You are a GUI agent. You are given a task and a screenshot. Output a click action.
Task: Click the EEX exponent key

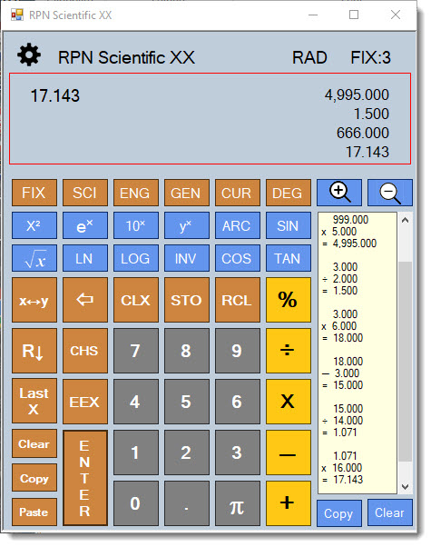click(x=85, y=402)
